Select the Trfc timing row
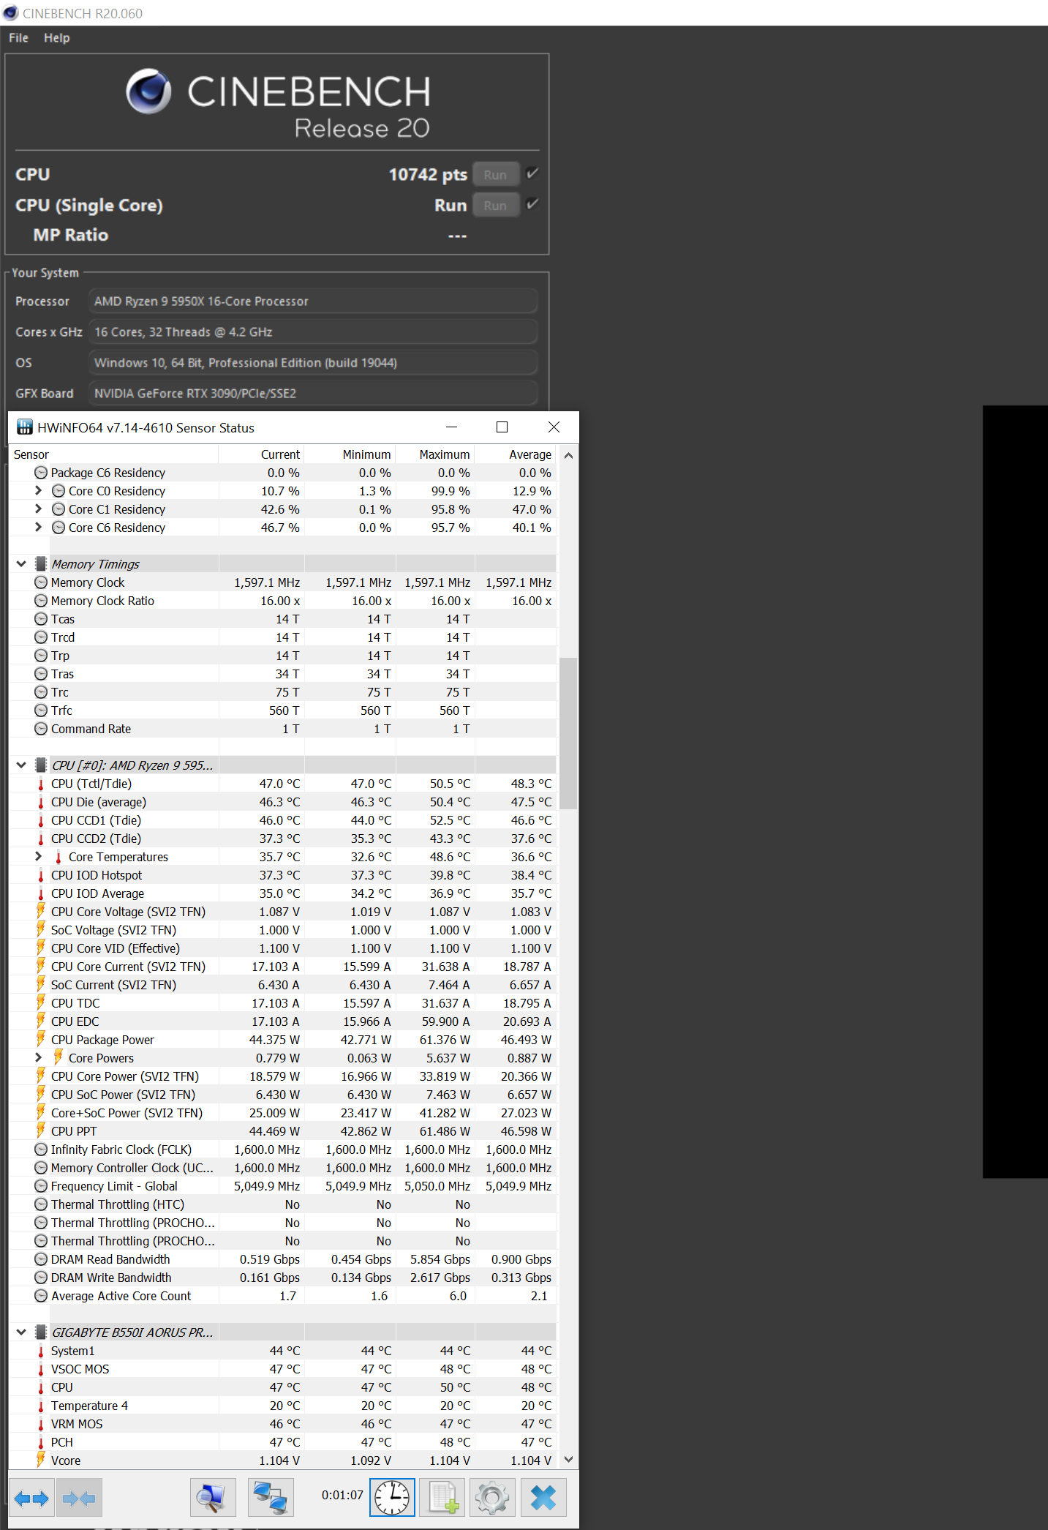 point(283,710)
